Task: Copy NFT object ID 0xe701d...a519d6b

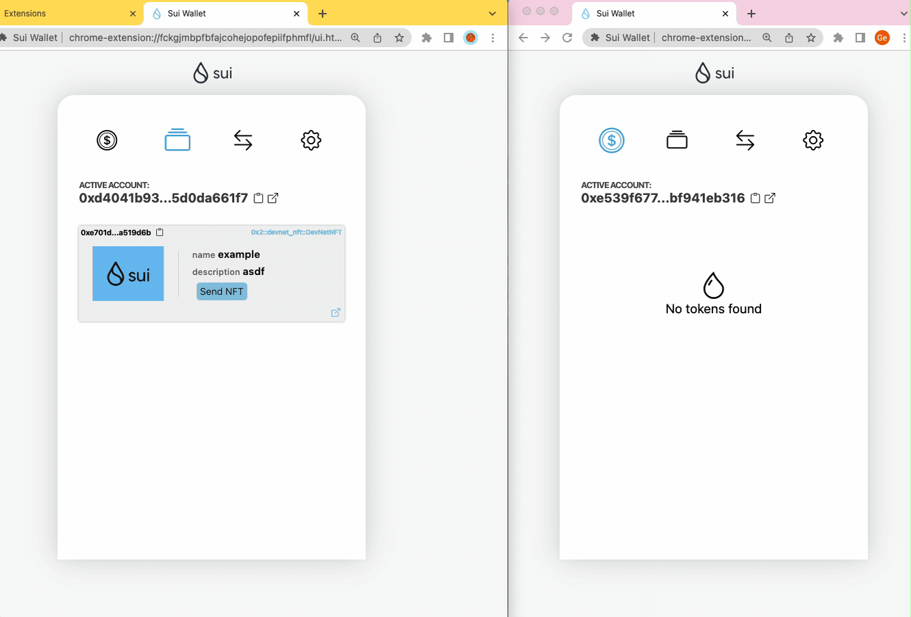Action: [x=159, y=233]
